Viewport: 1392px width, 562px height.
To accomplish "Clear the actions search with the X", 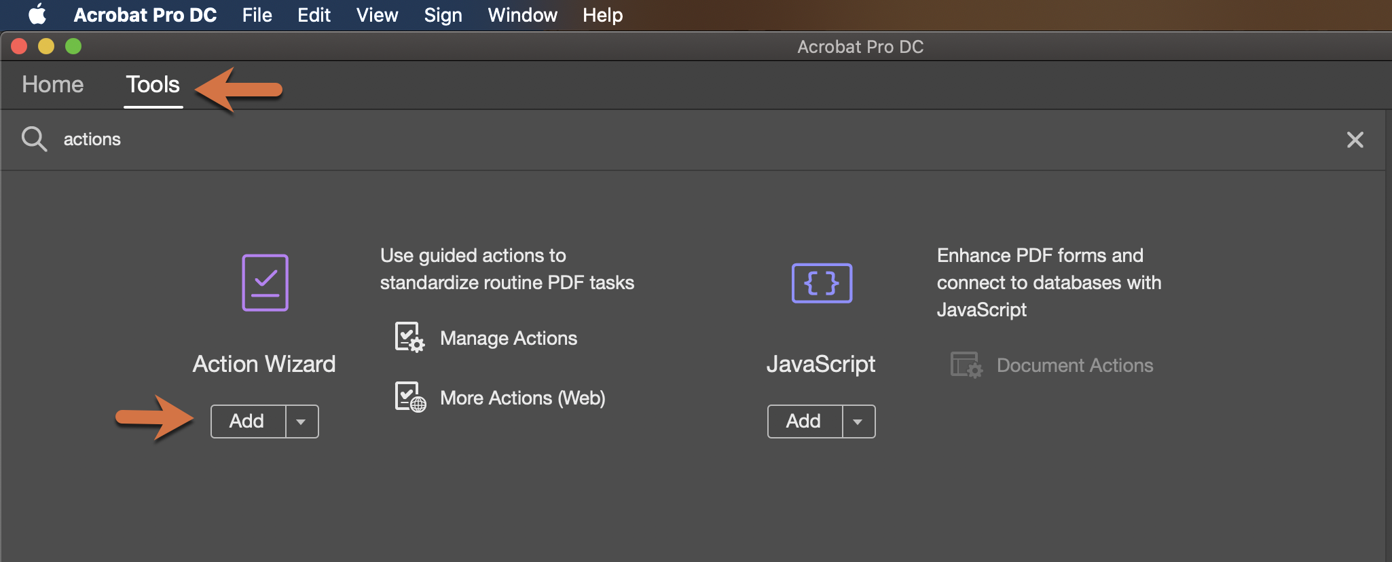I will (1355, 140).
